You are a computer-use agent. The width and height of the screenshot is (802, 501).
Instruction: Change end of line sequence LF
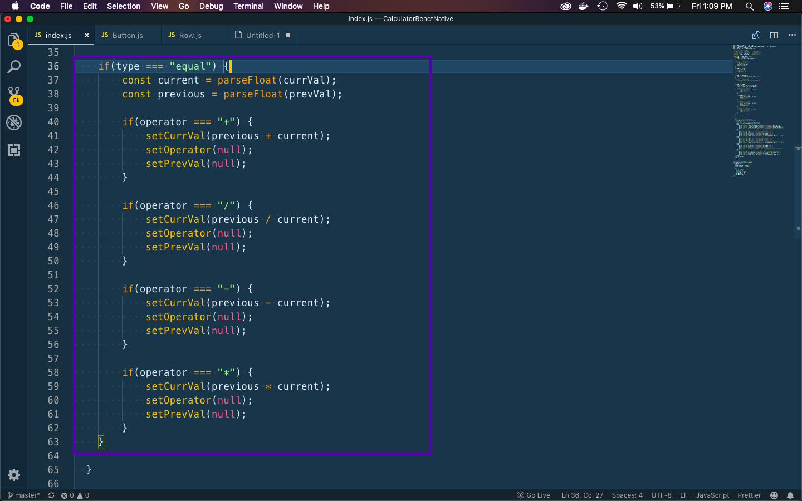click(x=684, y=495)
